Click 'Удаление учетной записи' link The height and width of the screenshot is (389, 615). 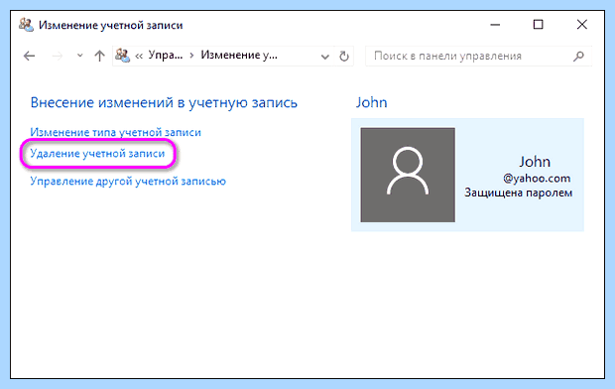[97, 154]
